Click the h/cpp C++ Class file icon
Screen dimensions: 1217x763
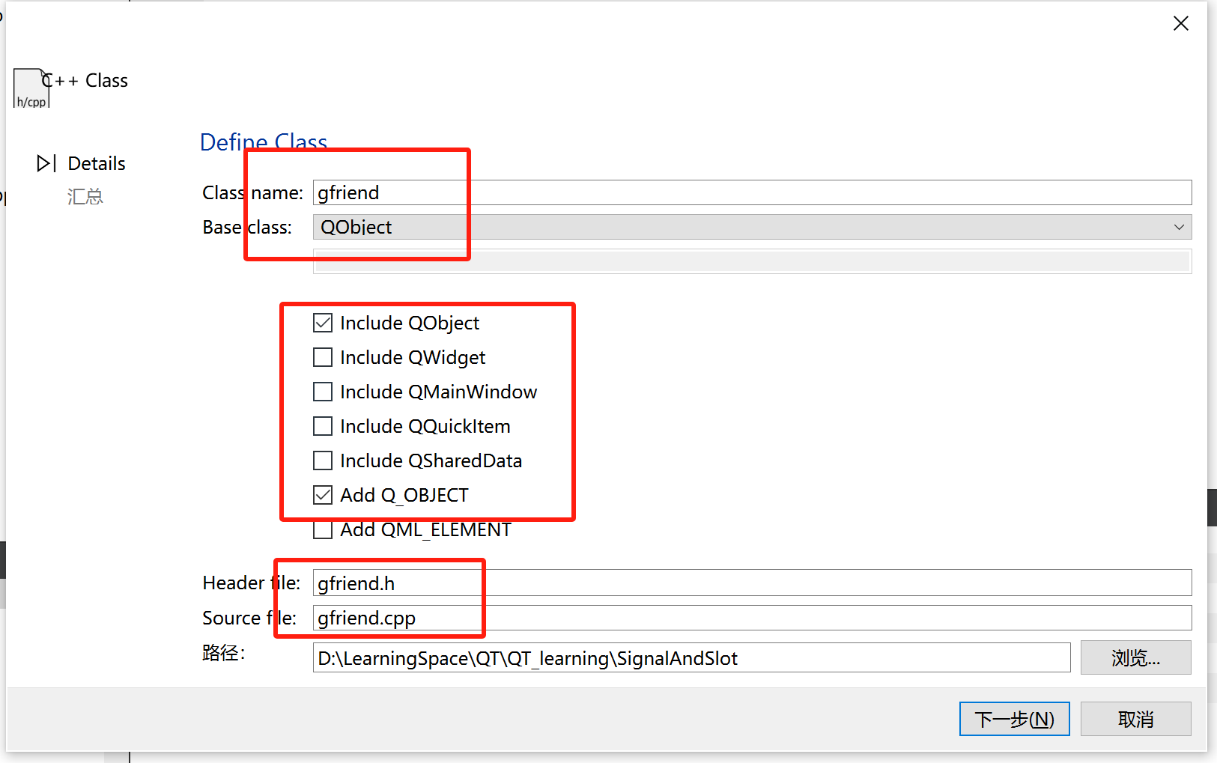tap(31, 88)
